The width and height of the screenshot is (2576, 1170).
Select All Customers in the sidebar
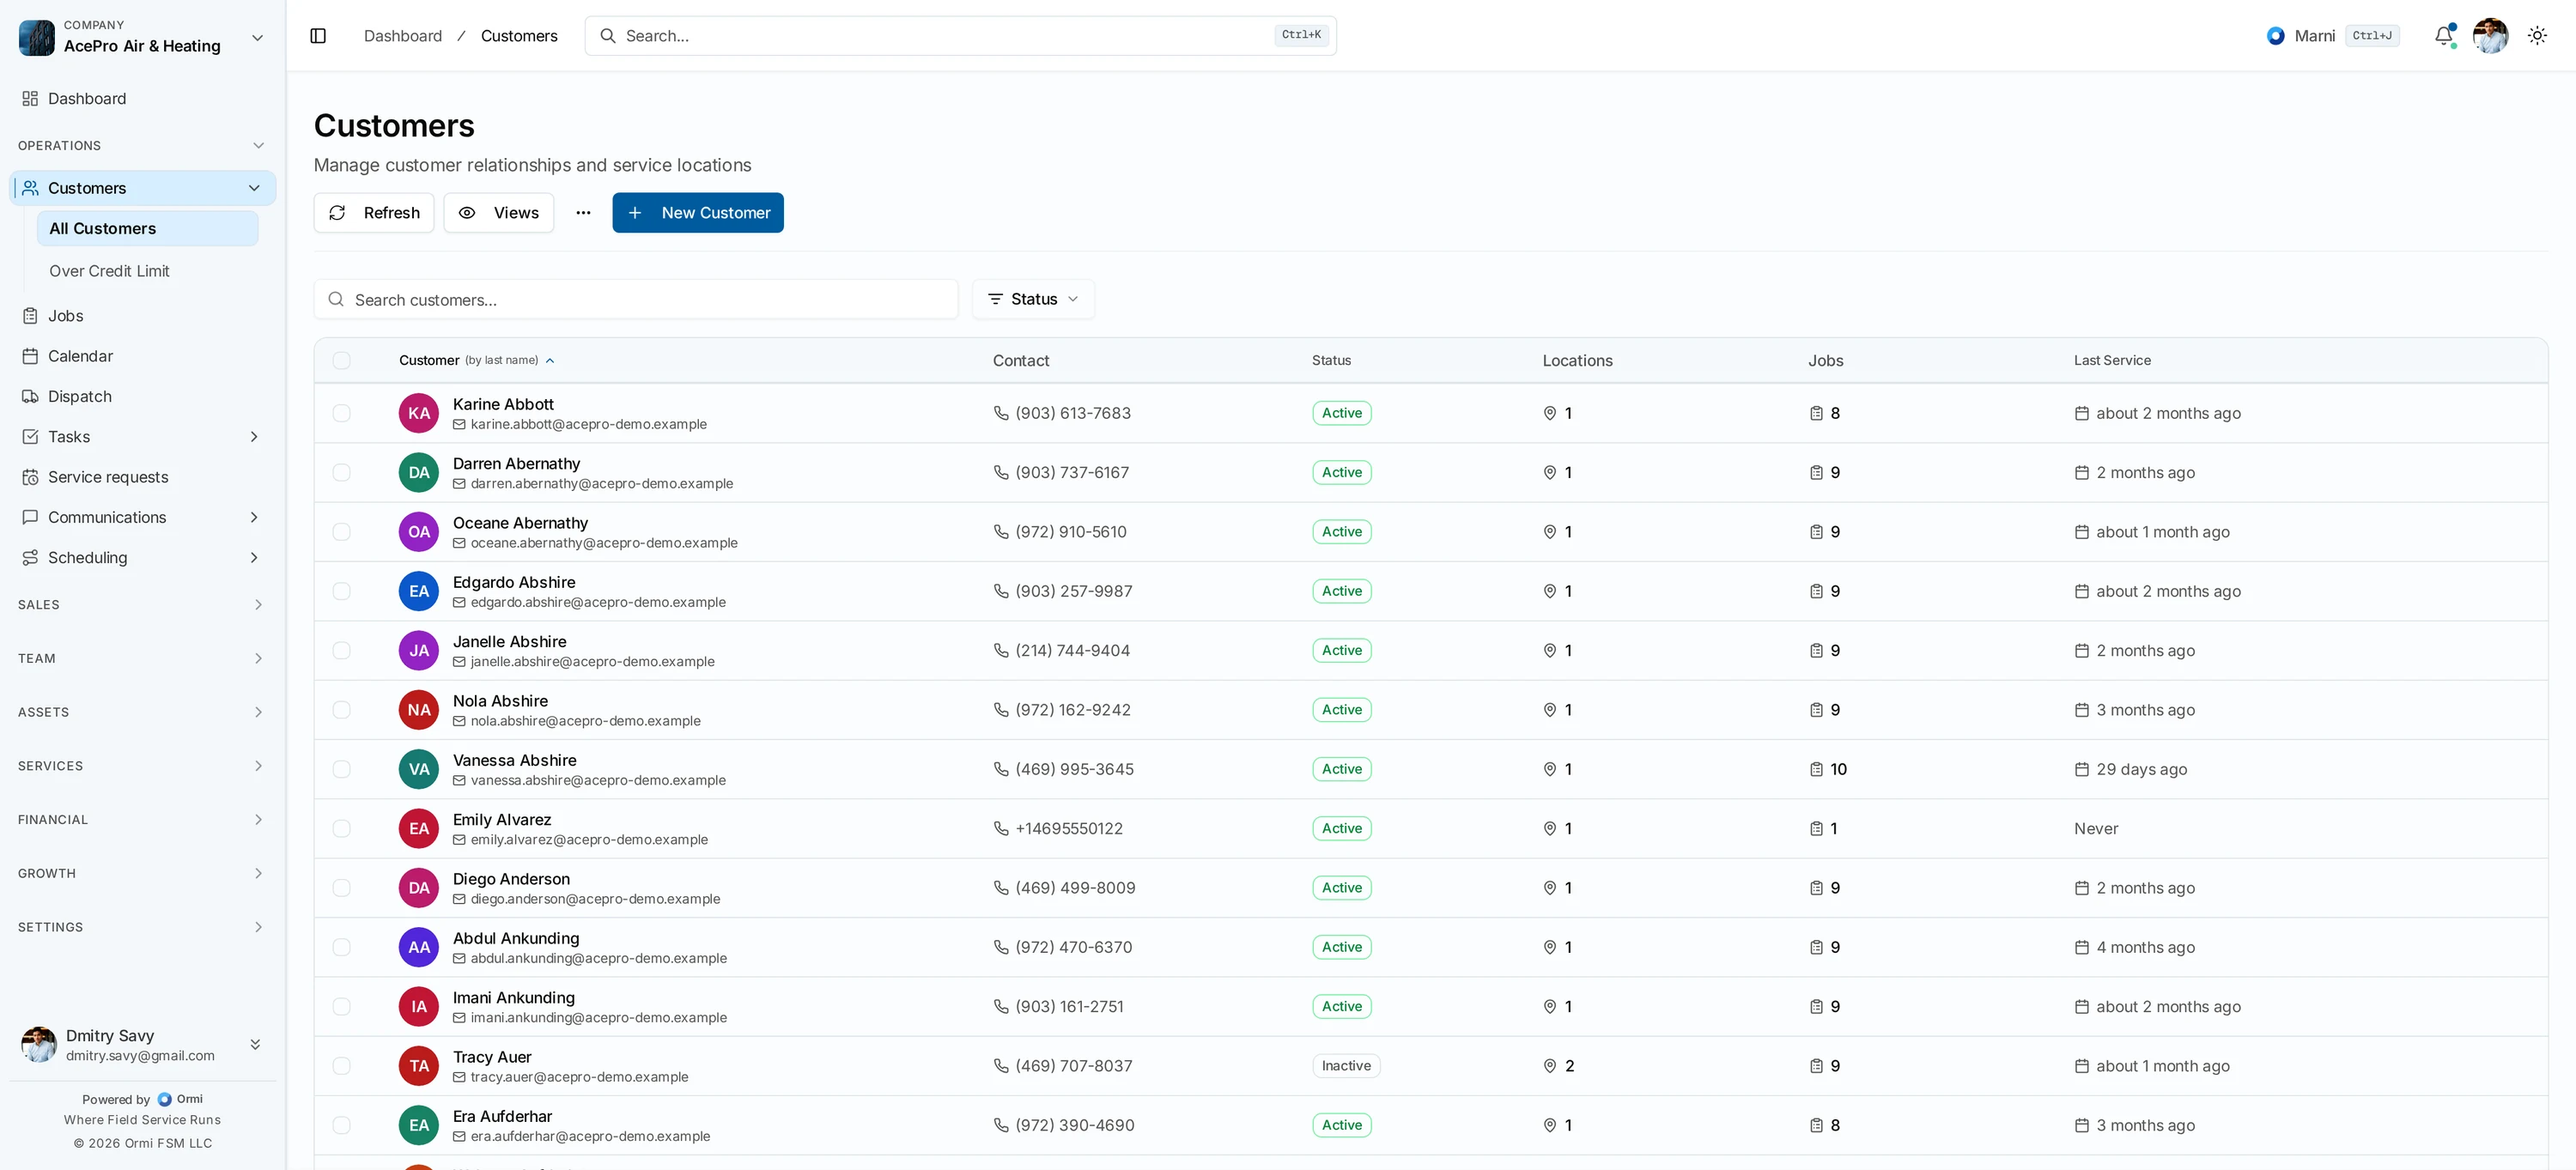tap(148, 229)
